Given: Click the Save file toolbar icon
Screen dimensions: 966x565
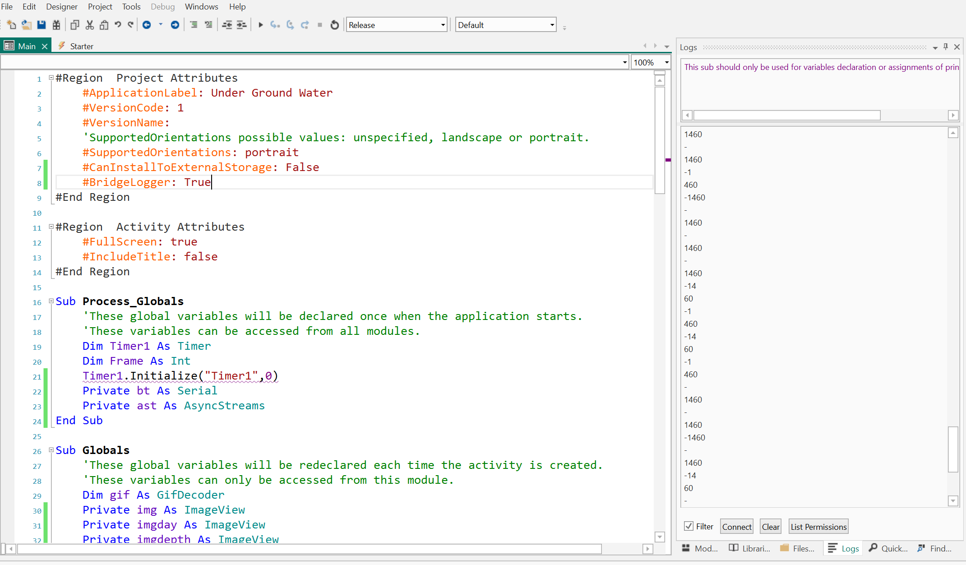Looking at the screenshot, I should pos(42,25).
